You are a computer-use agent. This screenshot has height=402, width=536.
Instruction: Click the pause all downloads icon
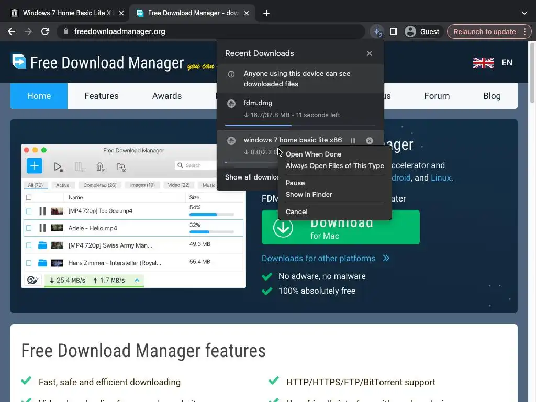point(80,167)
